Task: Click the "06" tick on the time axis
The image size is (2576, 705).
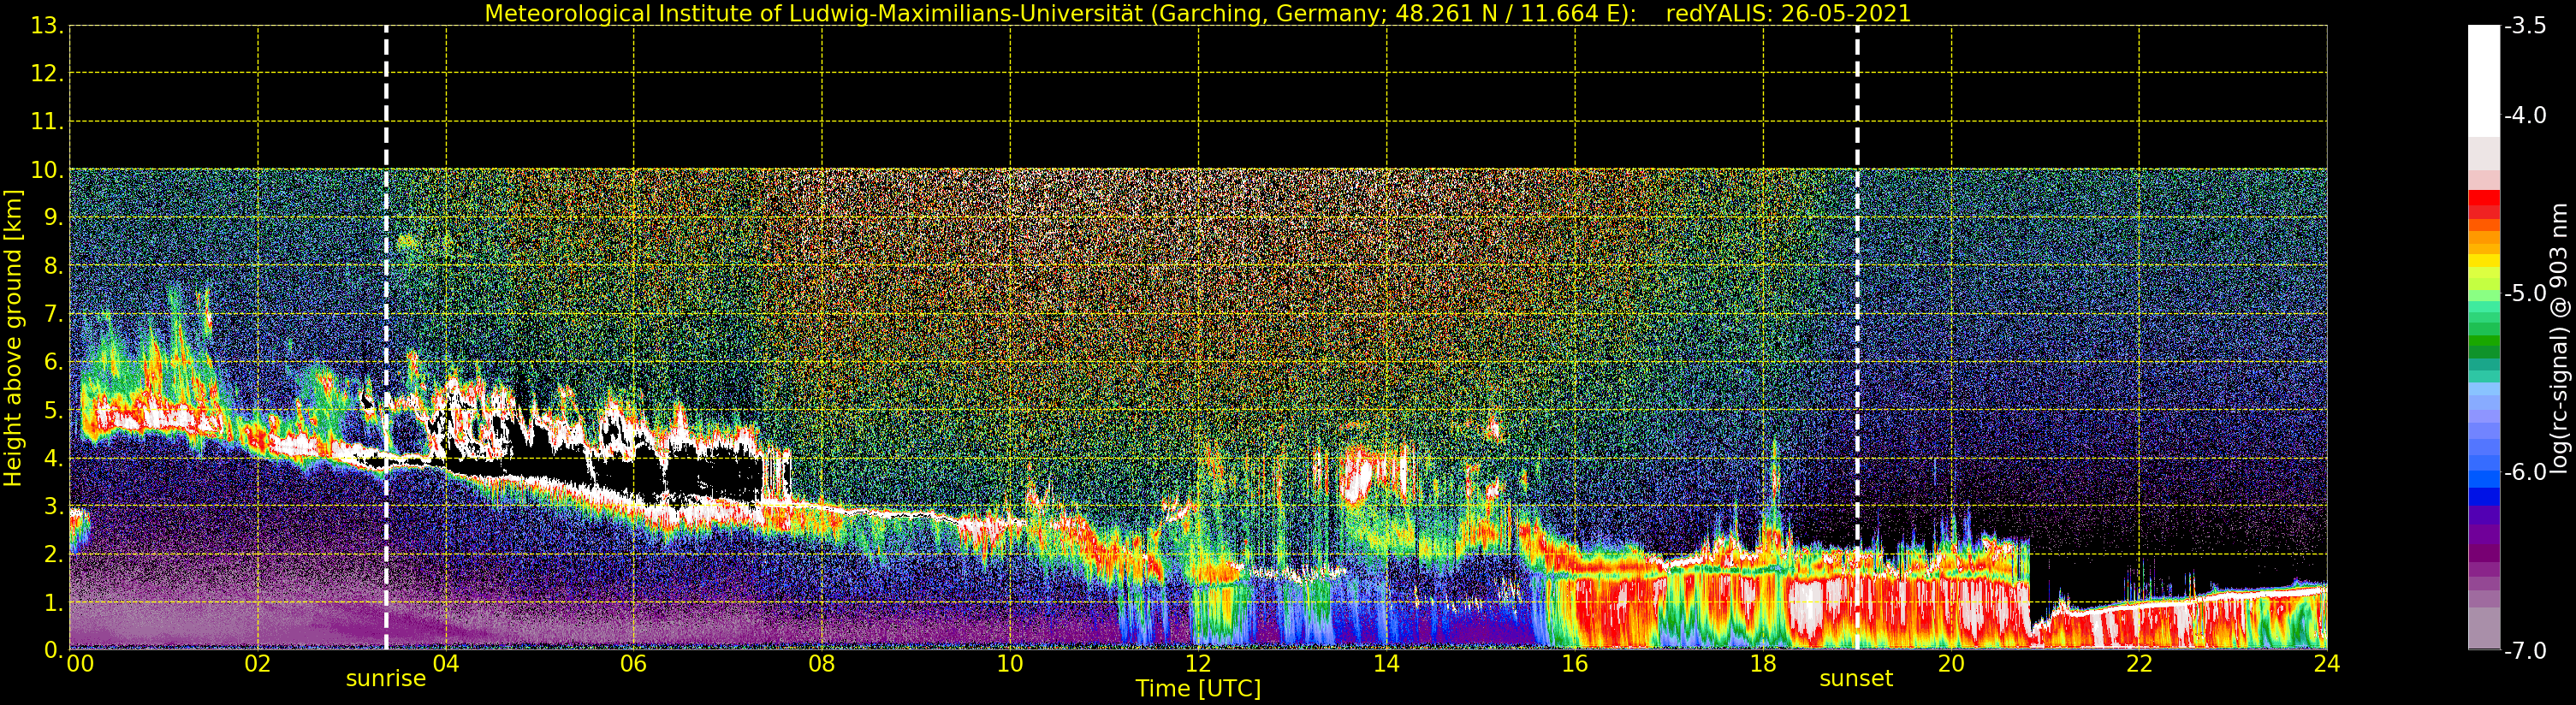Action: click(x=634, y=664)
